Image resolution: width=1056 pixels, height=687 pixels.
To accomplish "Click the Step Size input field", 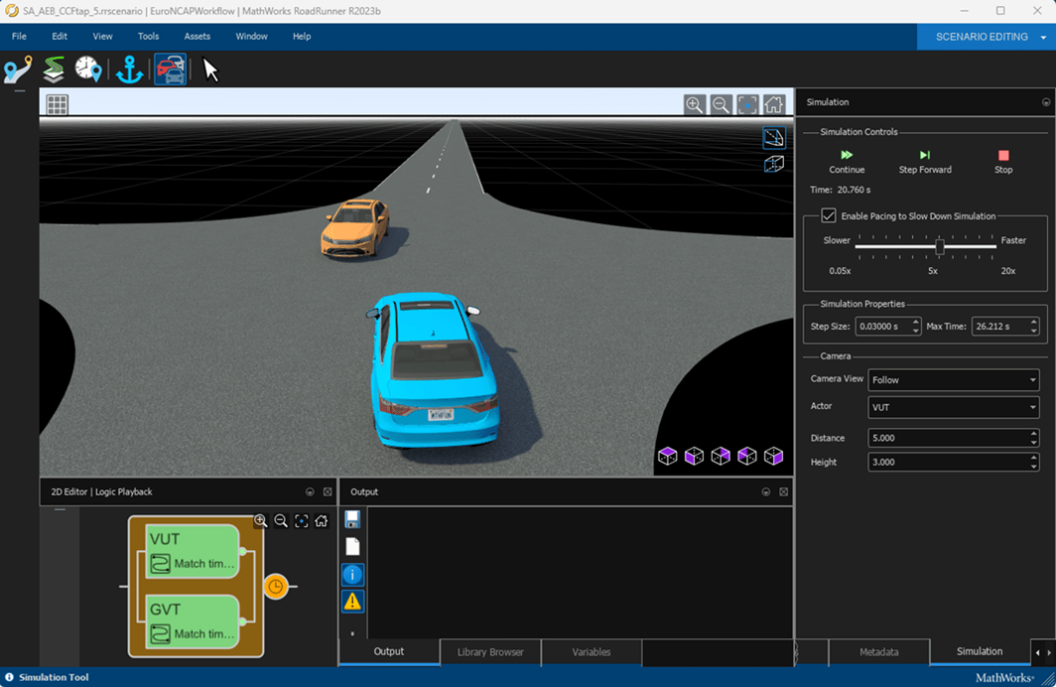I will click(887, 326).
